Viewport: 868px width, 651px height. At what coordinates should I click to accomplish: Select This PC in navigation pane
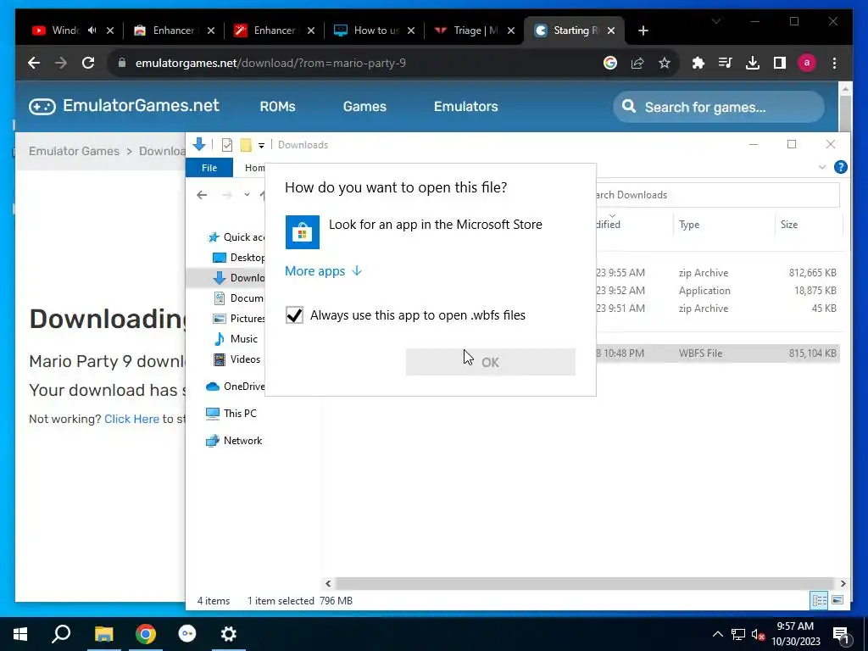click(231, 414)
